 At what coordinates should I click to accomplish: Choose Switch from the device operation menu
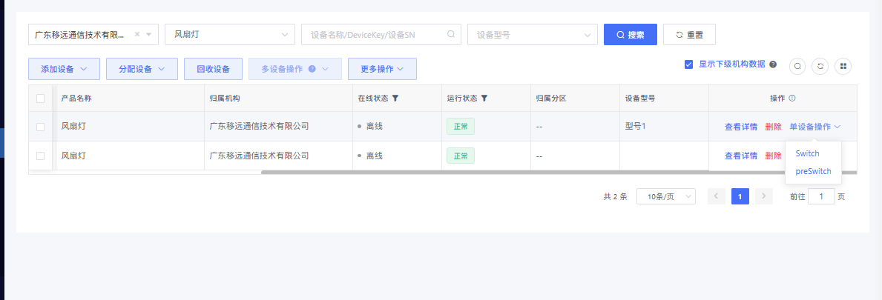(807, 153)
